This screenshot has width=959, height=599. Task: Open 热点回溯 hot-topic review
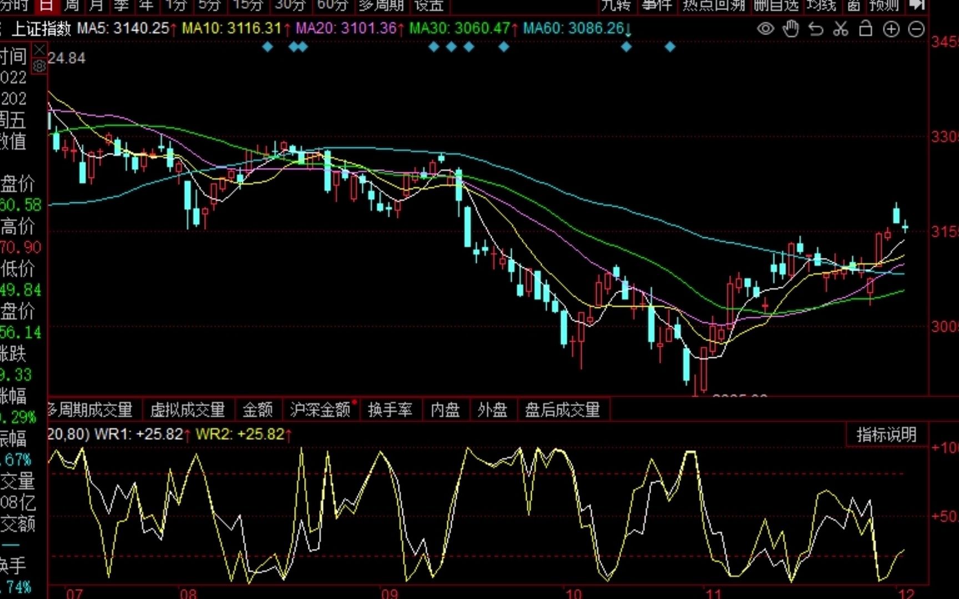[714, 5]
